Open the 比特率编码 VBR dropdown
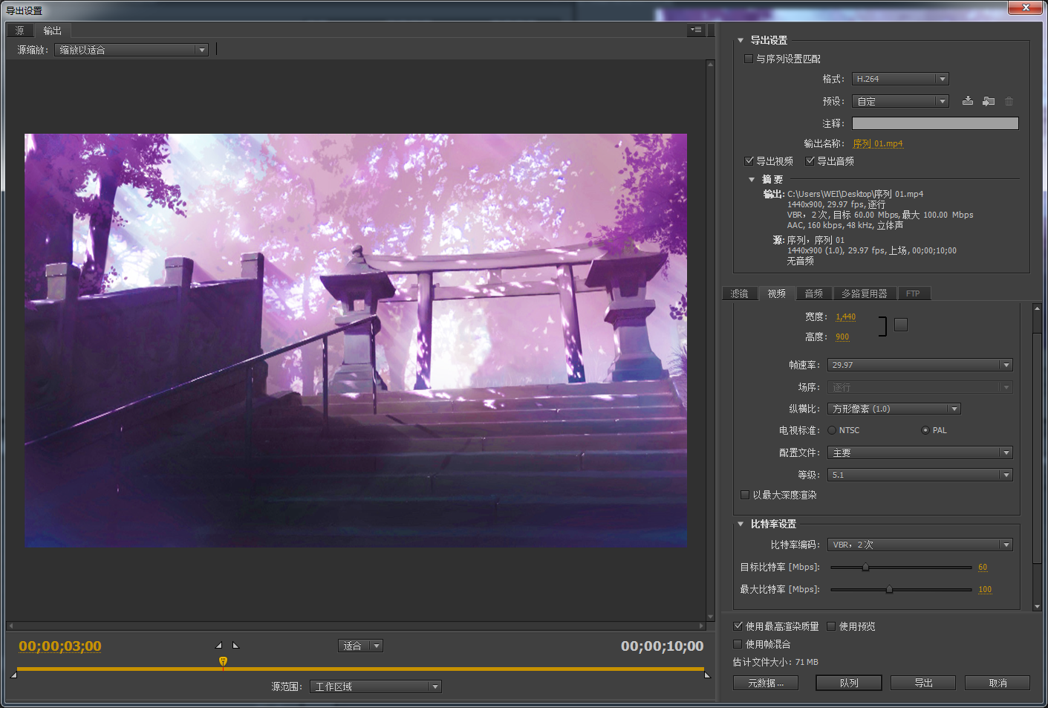This screenshot has height=708, width=1048. tap(920, 545)
